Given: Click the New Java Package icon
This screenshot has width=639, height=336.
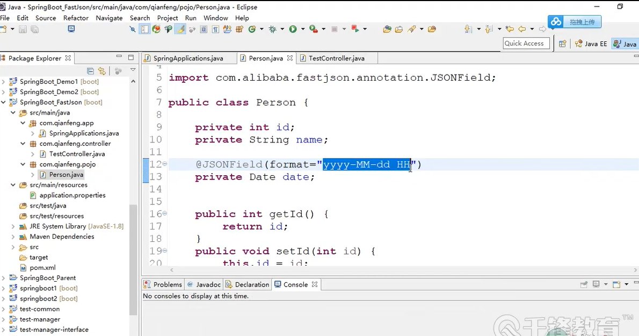Looking at the screenshot, I should click(239, 29).
